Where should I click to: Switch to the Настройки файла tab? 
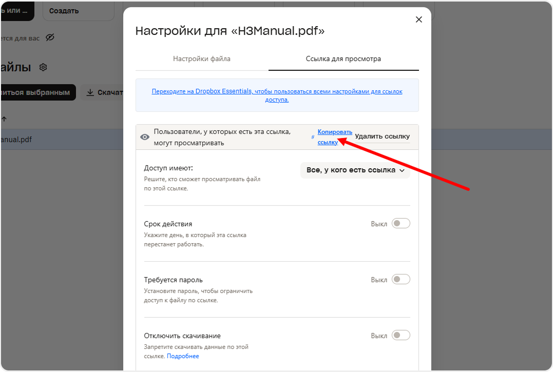pyautogui.click(x=202, y=59)
